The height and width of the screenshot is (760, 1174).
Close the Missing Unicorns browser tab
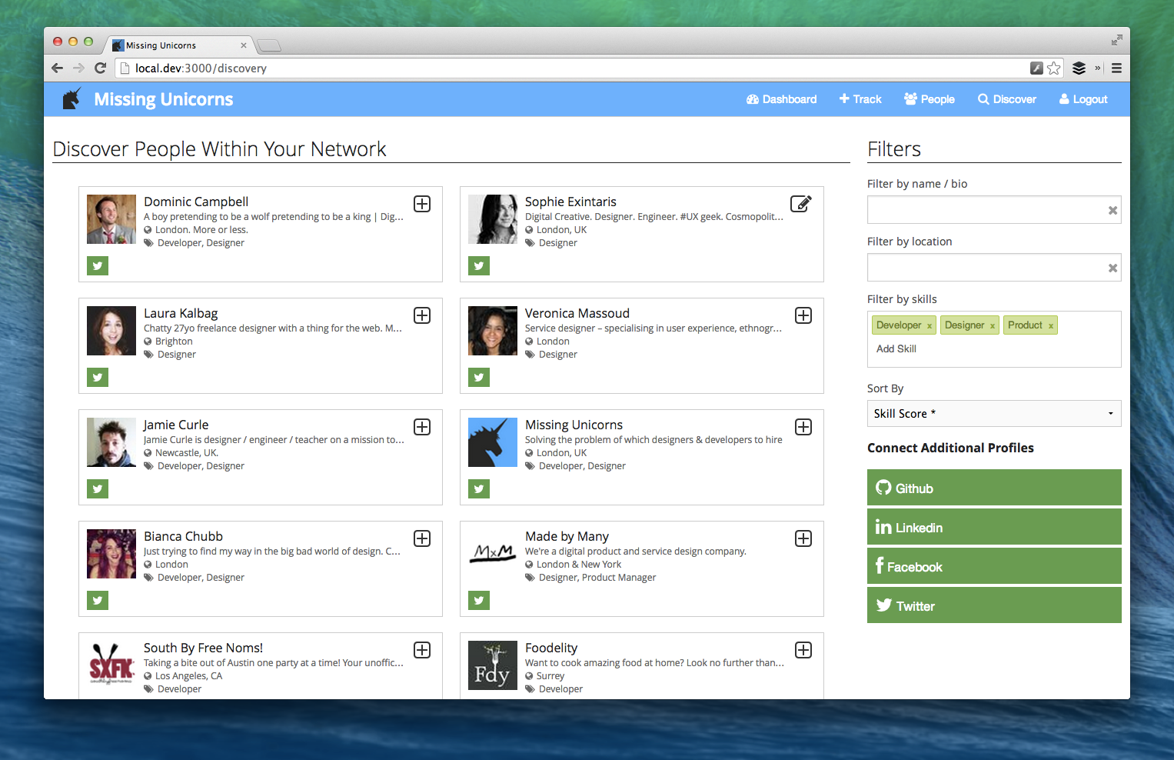click(244, 45)
